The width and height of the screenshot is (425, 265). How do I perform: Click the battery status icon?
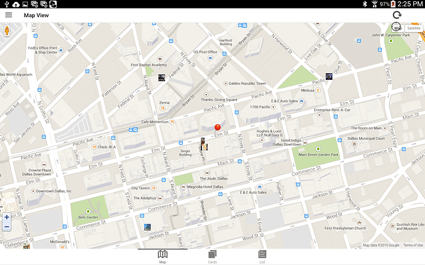[x=393, y=4]
